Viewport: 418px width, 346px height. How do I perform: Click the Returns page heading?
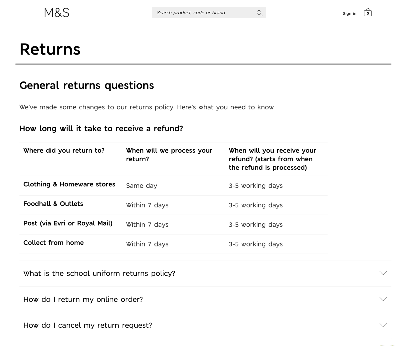50,49
